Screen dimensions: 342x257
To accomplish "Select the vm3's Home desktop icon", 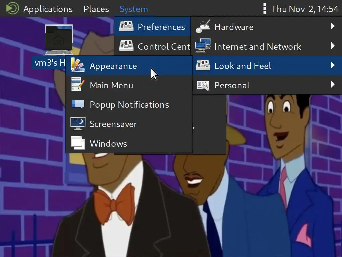I will click(x=59, y=39).
